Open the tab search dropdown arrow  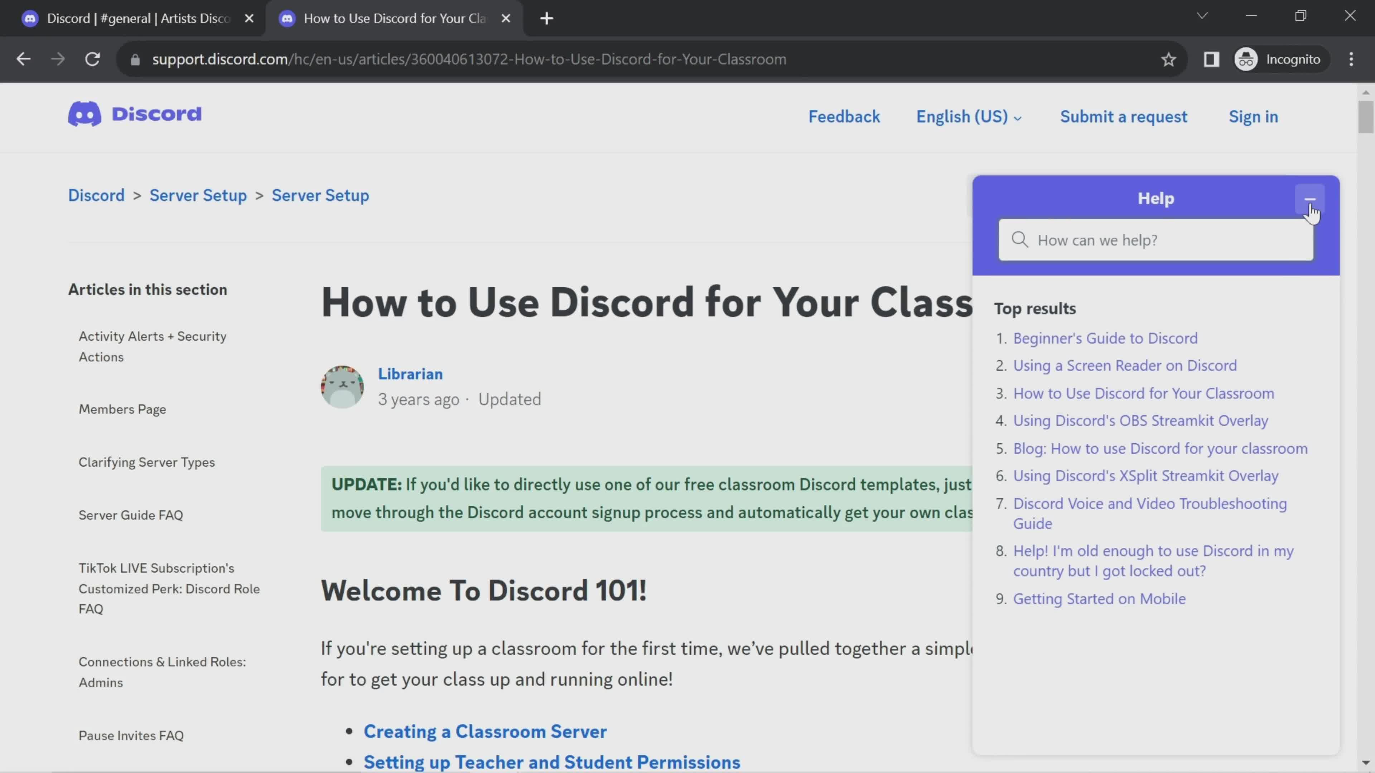coord(1202,16)
